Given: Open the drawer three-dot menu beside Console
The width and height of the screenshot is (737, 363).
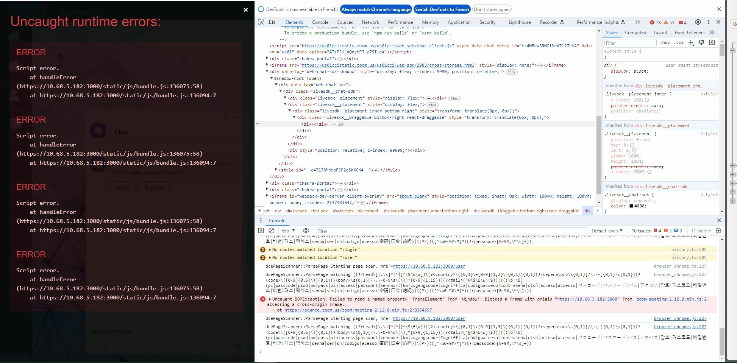Looking at the screenshot, I should [x=261, y=220].
